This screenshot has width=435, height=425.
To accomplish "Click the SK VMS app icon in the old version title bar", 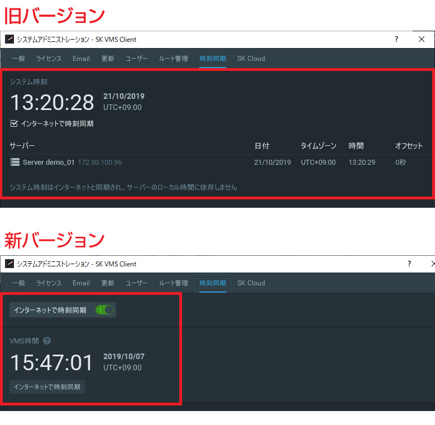I will [x=9, y=39].
